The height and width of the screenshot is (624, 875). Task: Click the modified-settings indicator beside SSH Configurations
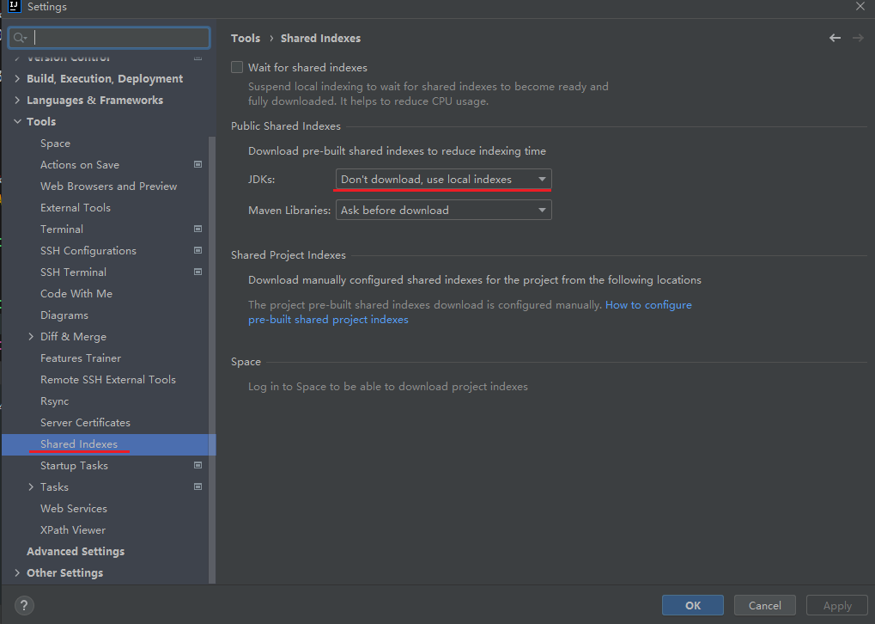pos(197,250)
